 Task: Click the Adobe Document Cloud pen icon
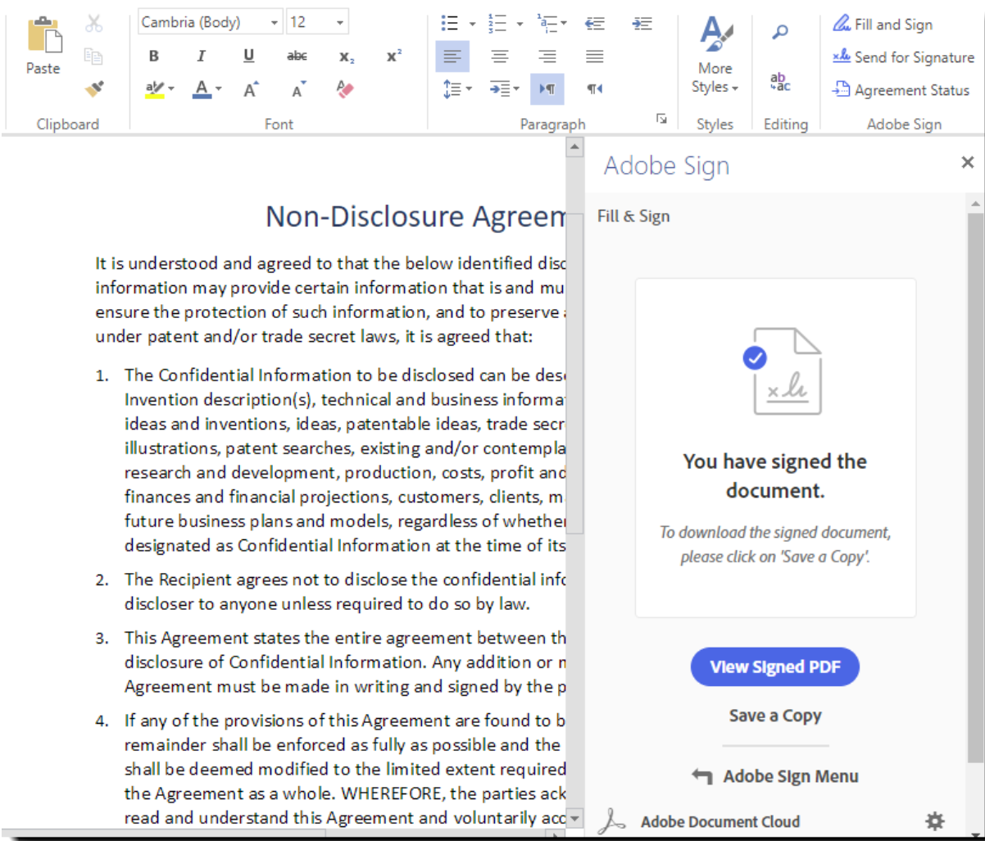pos(609,821)
